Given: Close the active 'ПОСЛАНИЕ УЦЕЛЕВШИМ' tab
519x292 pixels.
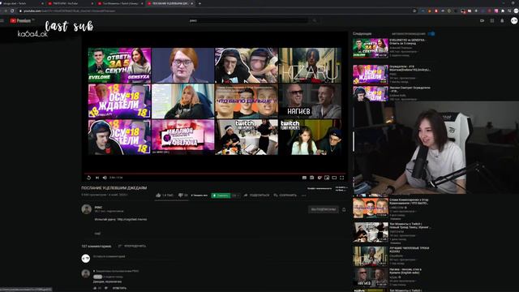Looking at the screenshot, I should pos(192,3).
